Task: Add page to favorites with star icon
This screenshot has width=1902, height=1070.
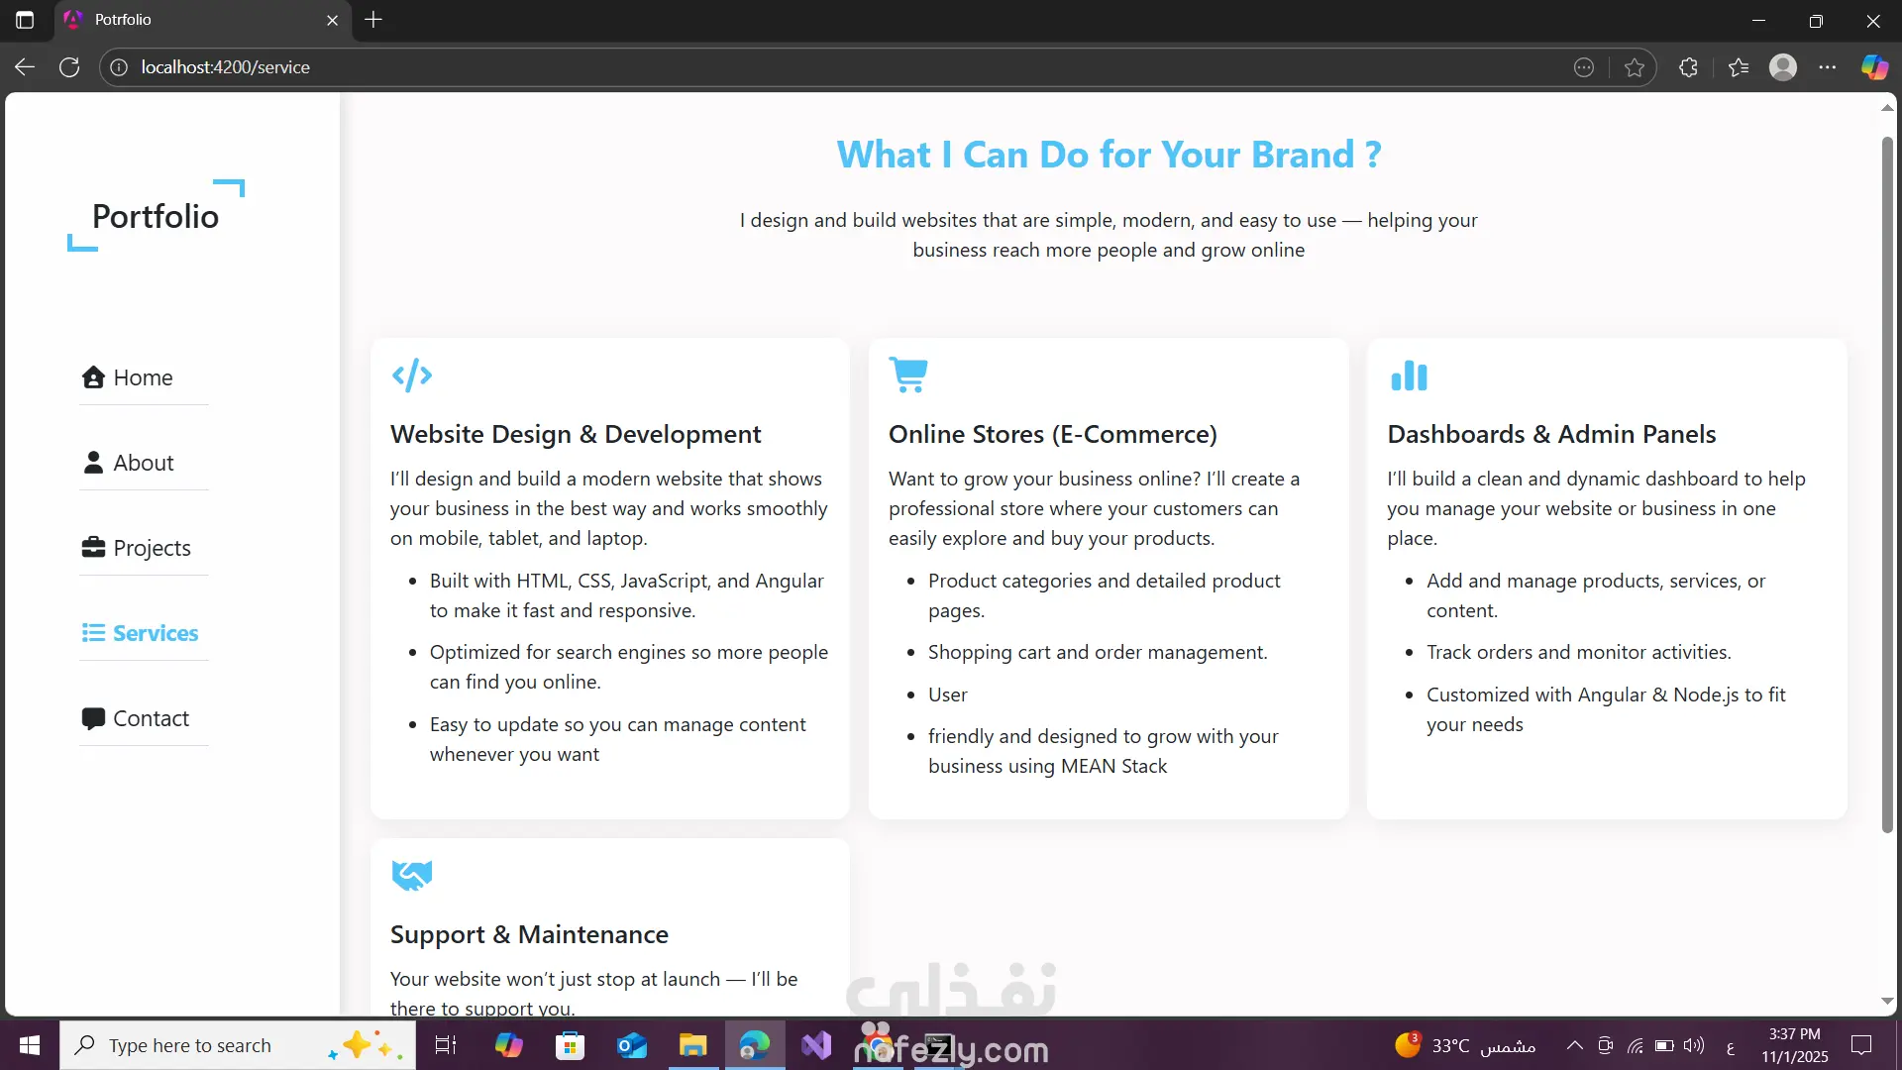Action: [1635, 67]
